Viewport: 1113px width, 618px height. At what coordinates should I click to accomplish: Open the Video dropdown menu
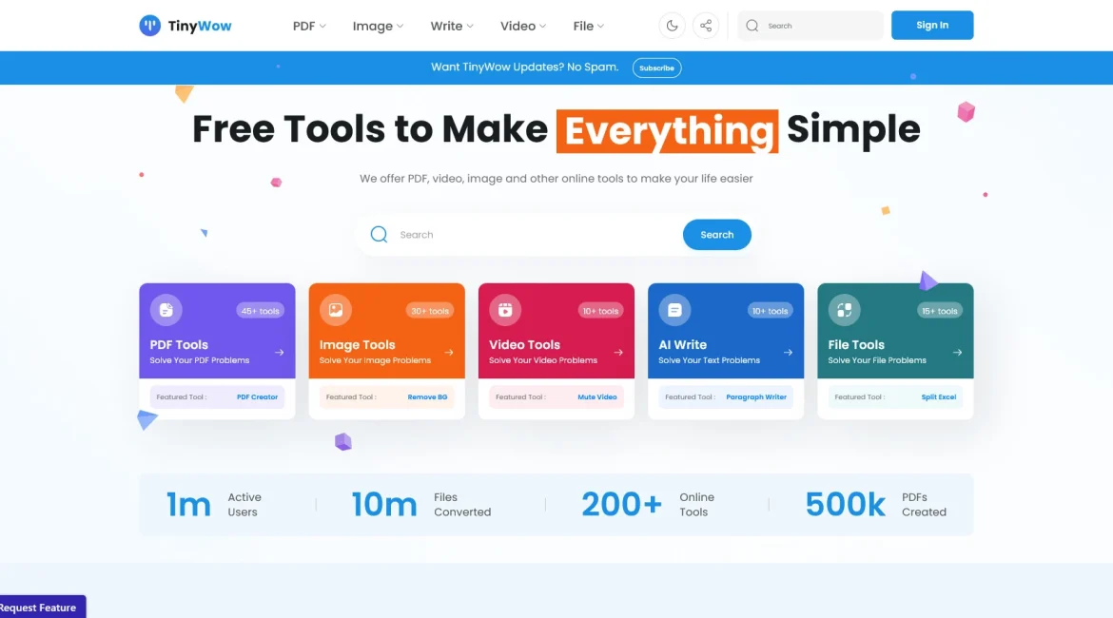click(523, 27)
